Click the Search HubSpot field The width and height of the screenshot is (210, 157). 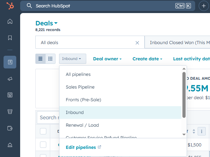107,6
